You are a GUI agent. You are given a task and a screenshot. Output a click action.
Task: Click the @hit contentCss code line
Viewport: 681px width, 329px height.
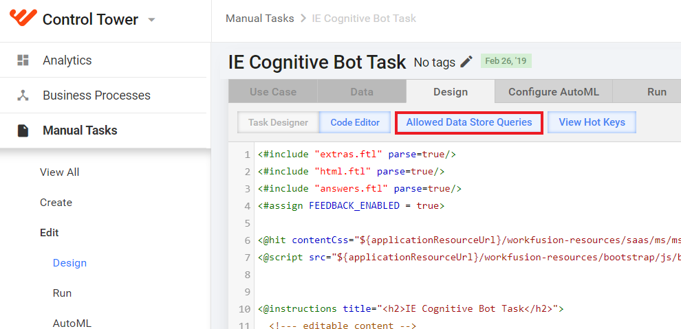(x=469, y=240)
